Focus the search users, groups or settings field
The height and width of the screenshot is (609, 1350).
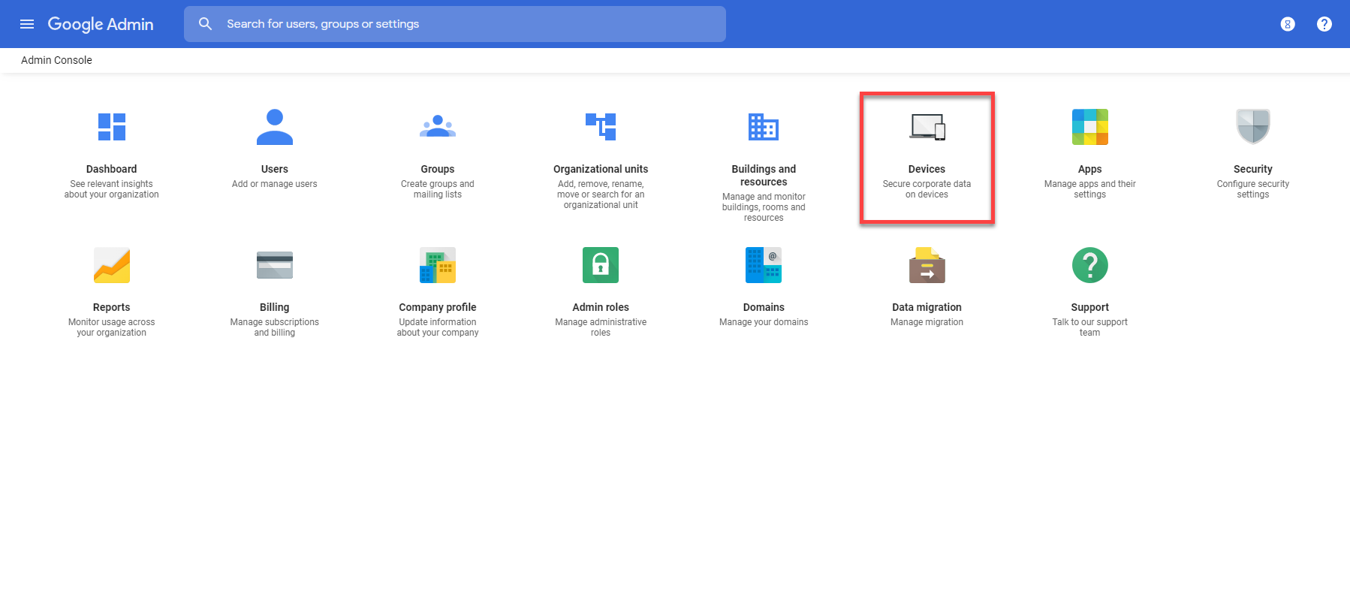[455, 24]
